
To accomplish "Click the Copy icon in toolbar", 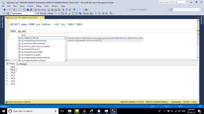I will tap(67, 10).
